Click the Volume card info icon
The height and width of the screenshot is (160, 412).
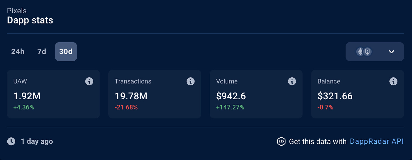point(292,82)
